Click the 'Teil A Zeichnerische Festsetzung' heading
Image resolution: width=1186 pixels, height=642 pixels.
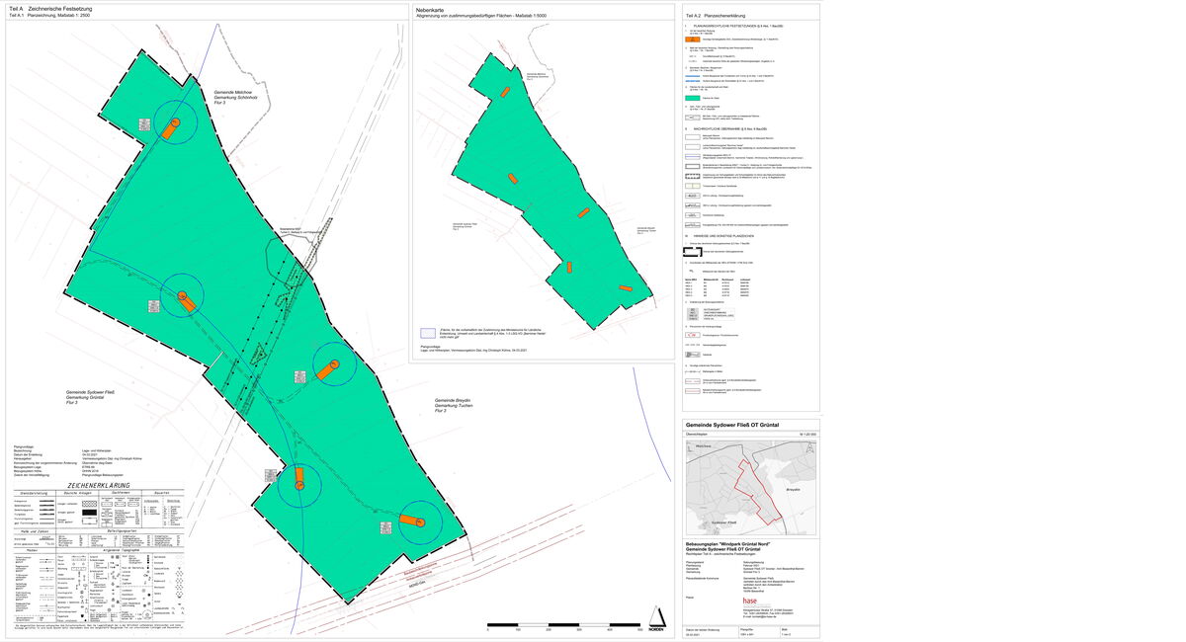tap(49, 8)
